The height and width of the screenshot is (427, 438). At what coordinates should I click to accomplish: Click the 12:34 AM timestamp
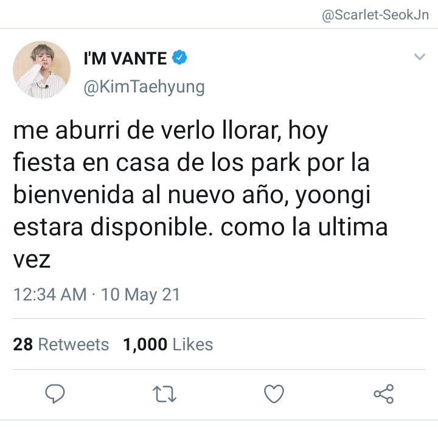(x=50, y=294)
